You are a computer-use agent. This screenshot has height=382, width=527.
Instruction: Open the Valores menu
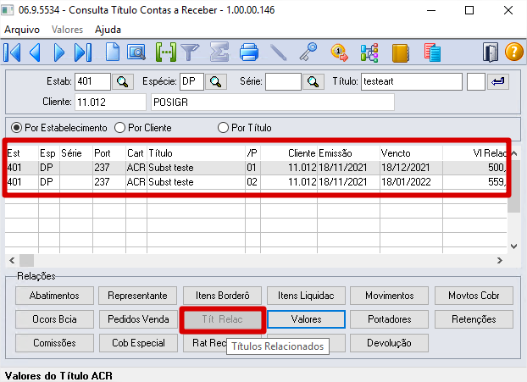(67, 30)
